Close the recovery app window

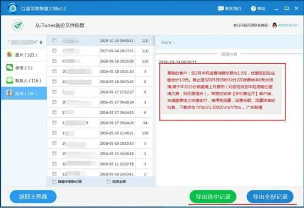(x=296, y=8)
